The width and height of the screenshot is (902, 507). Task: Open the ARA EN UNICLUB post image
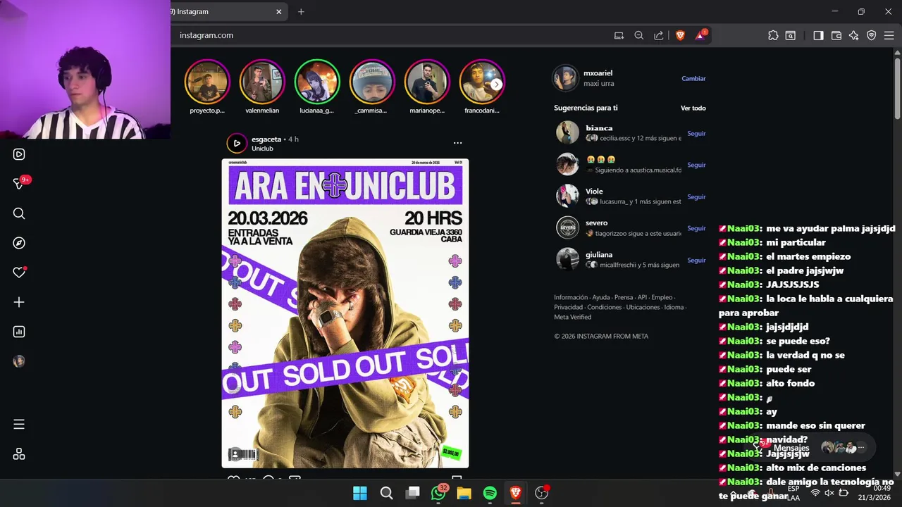pos(345,313)
